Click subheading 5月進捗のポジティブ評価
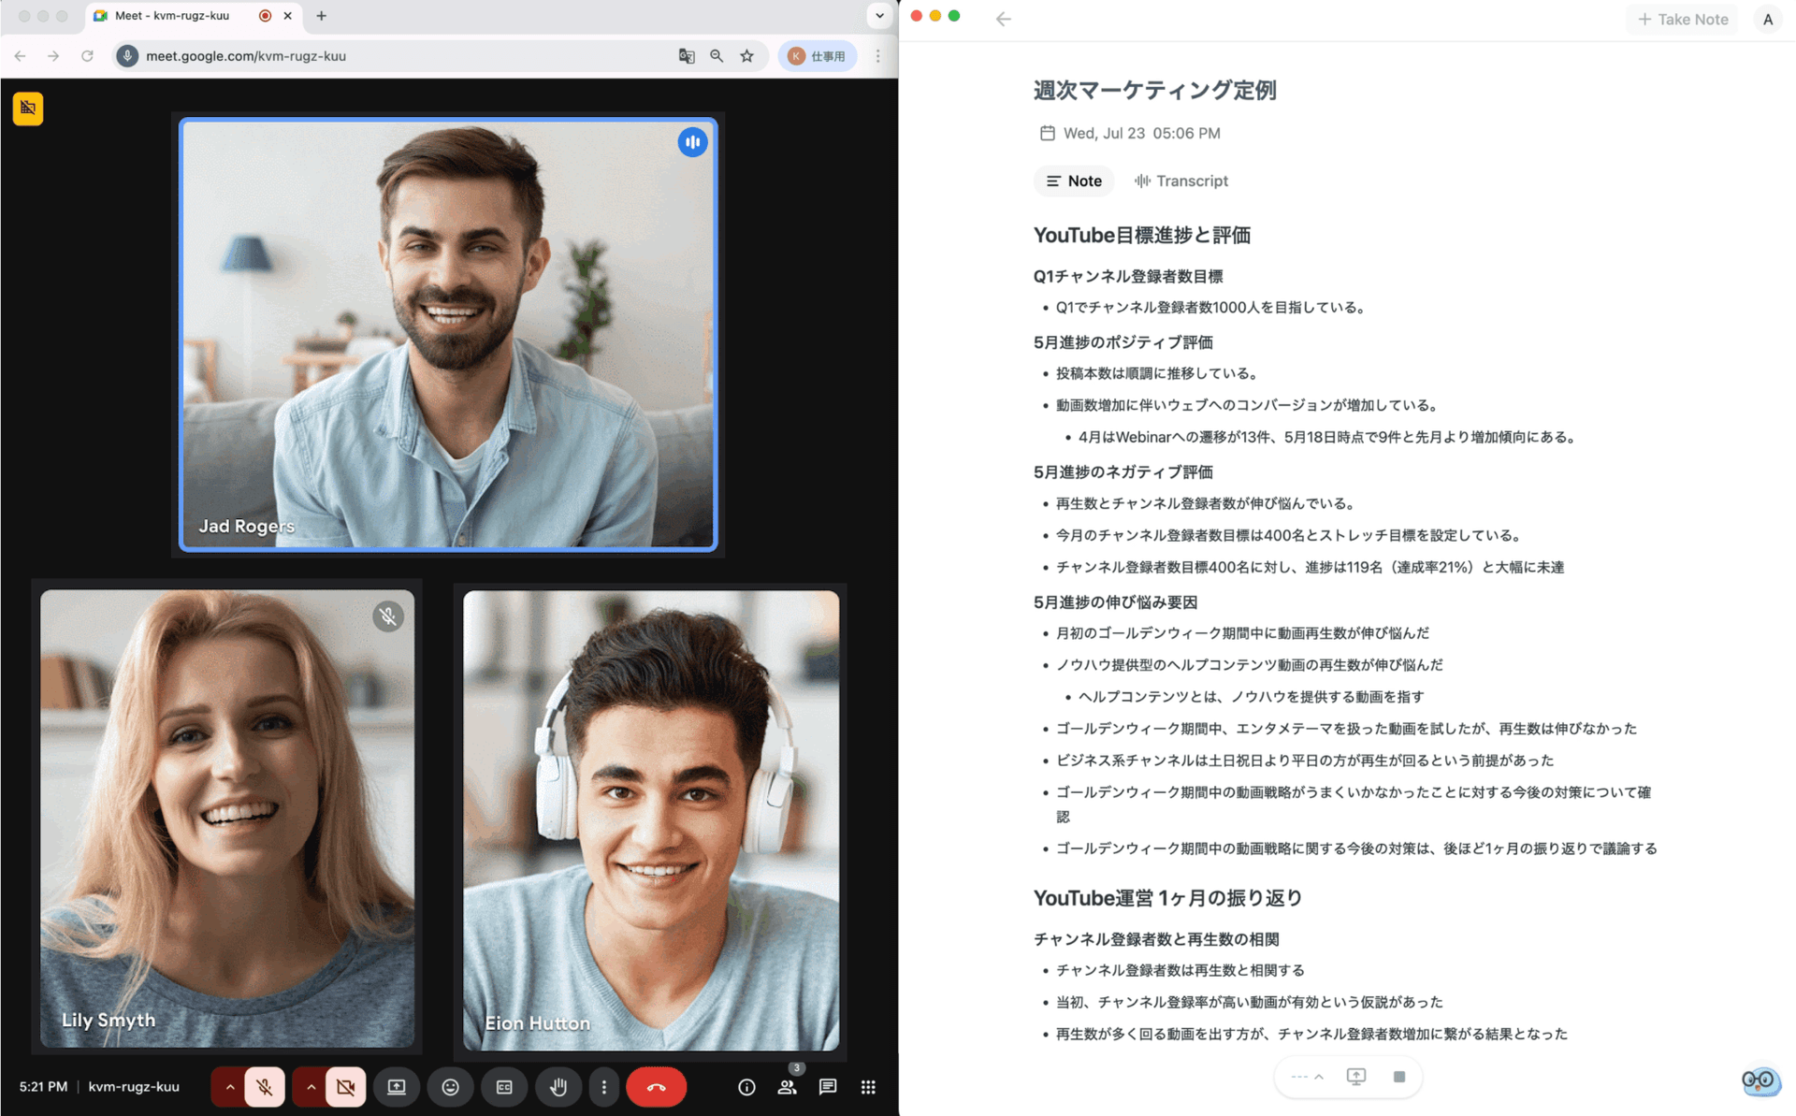Image resolution: width=1796 pixels, height=1116 pixels. (1122, 342)
